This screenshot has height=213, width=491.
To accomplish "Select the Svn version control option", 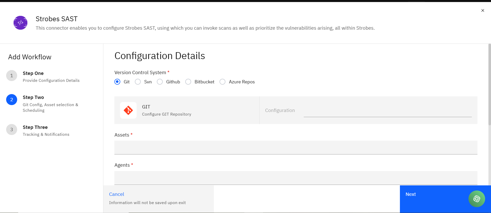I will 138,82.
